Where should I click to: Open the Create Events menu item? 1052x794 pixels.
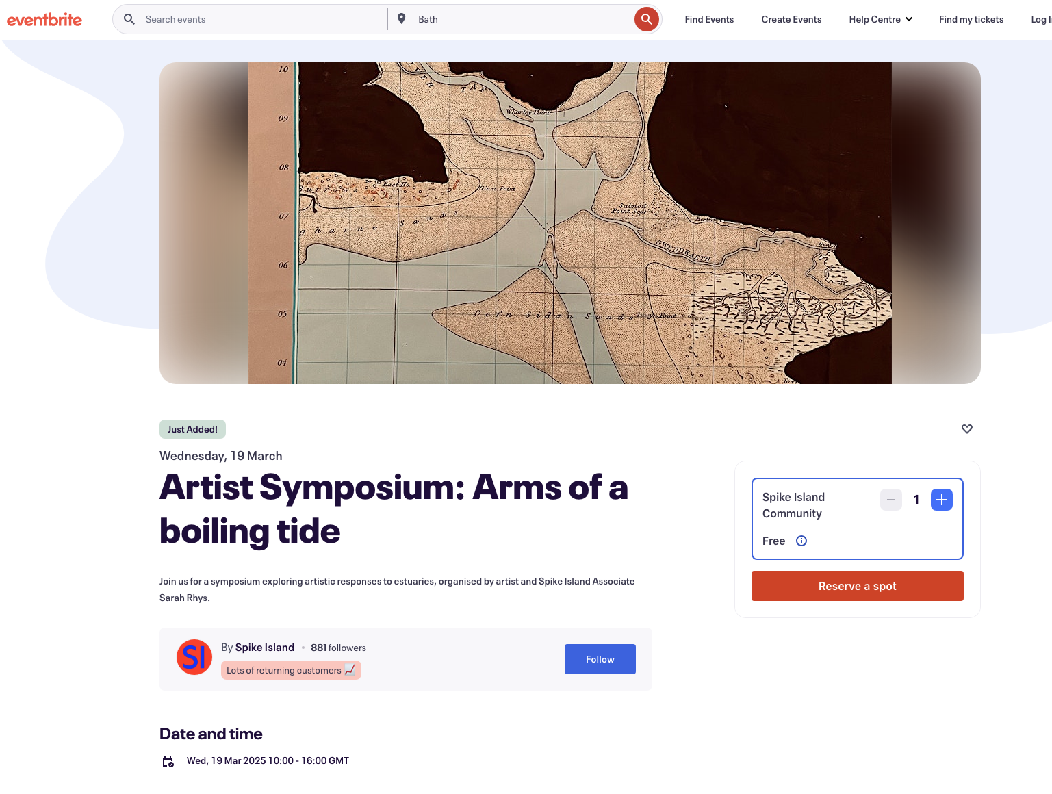(x=791, y=19)
